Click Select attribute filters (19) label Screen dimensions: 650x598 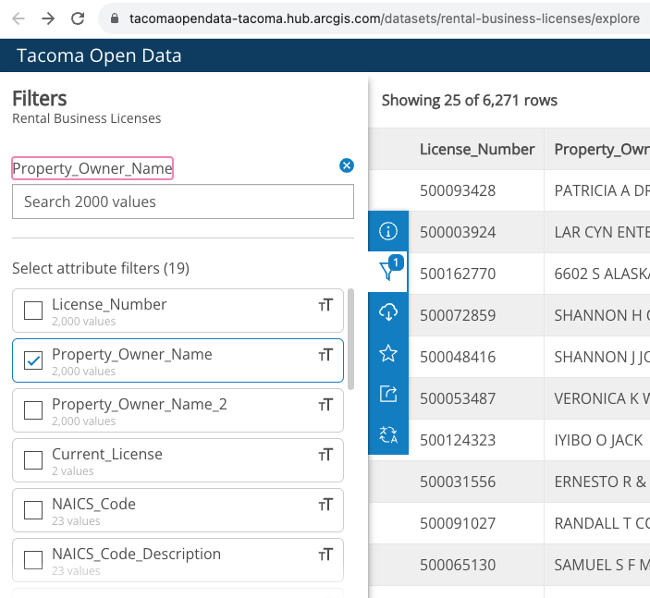[x=101, y=268]
